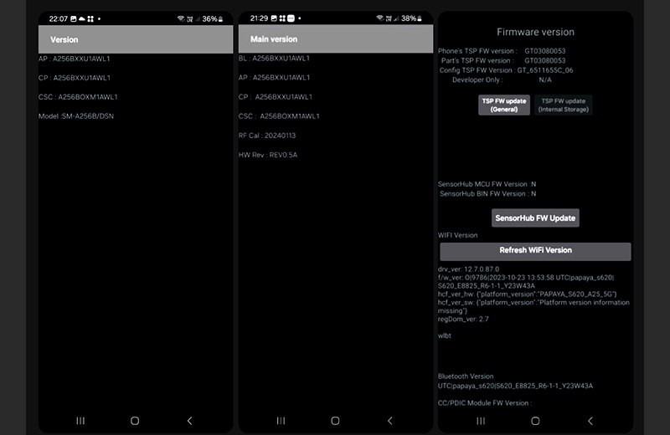Tap the Bluetooth Version label
This screenshot has height=435, width=670.
(x=466, y=376)
